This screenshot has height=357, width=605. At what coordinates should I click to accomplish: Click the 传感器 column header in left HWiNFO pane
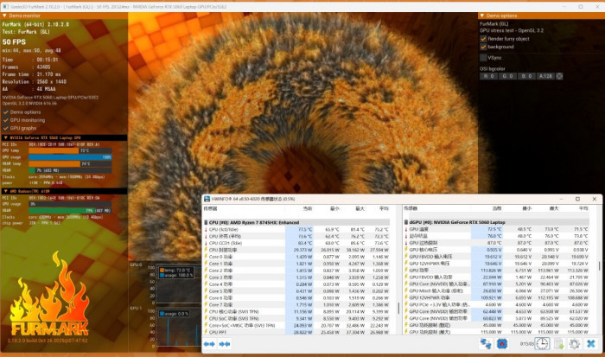click(210, 208)
